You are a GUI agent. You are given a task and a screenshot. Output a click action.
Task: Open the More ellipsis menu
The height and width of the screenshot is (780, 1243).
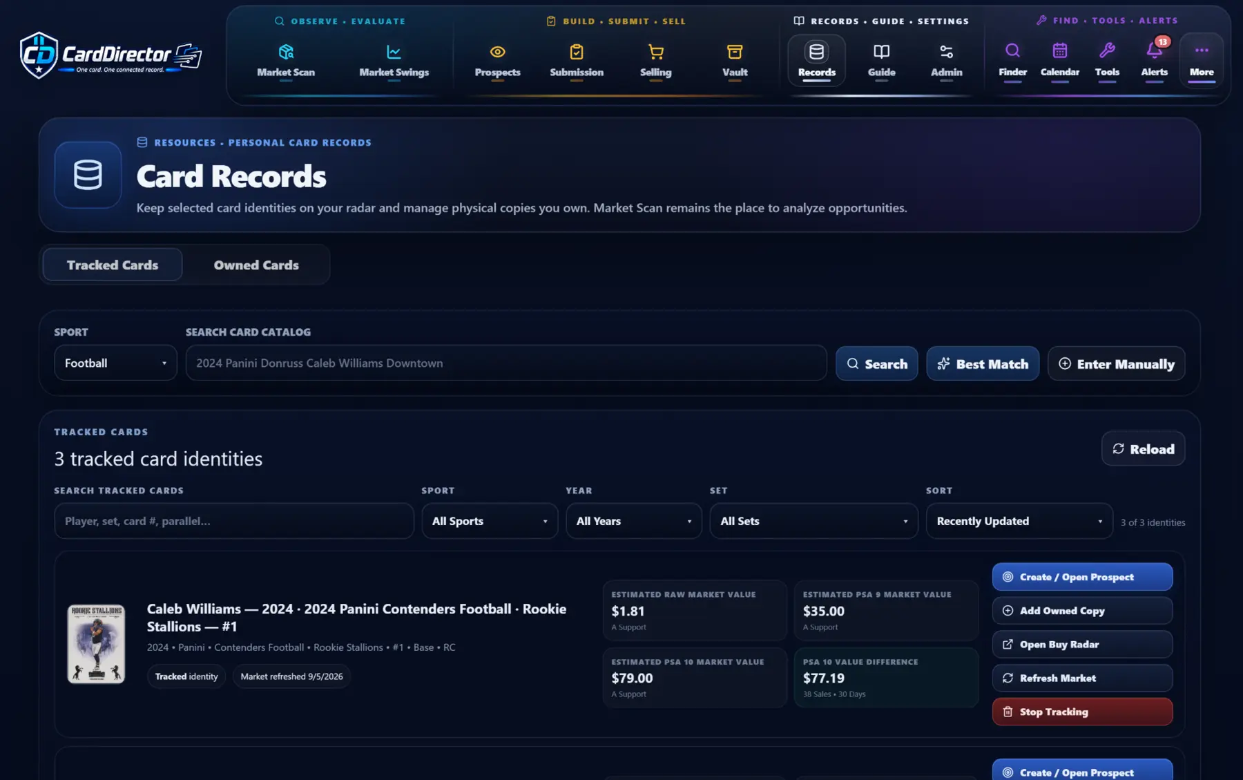tap(1202, 61)
